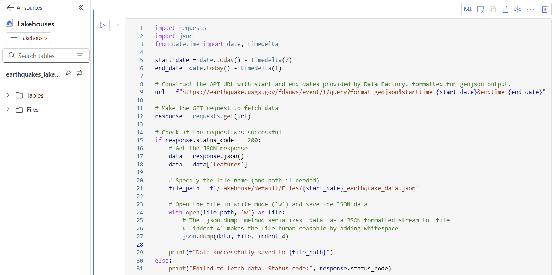Click the "from datetime import" line
Image resolution: width=556 pixels, height=275 pixels.
pyautogui.click(x=217, y=44)
